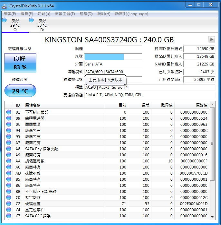Click the S.M.A.R.T., APM, NCQ features field
Screen dimensions: 221x225
point(150,95)
